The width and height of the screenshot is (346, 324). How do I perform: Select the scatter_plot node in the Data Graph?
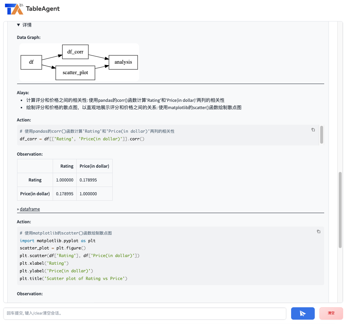pyautogui.click(x=75, y=73)
